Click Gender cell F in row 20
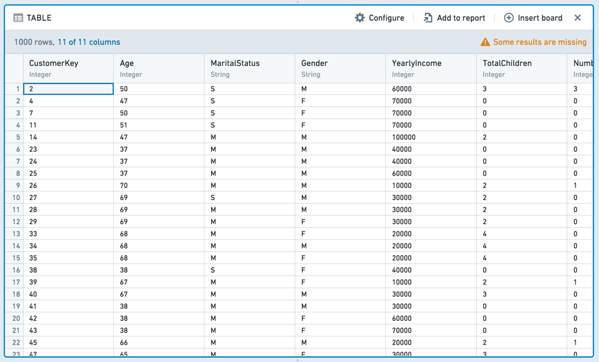Screen dimensions: 599x362 341,318
